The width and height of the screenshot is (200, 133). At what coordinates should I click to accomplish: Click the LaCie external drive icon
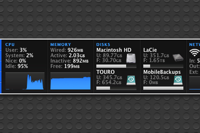click(178, 58)
